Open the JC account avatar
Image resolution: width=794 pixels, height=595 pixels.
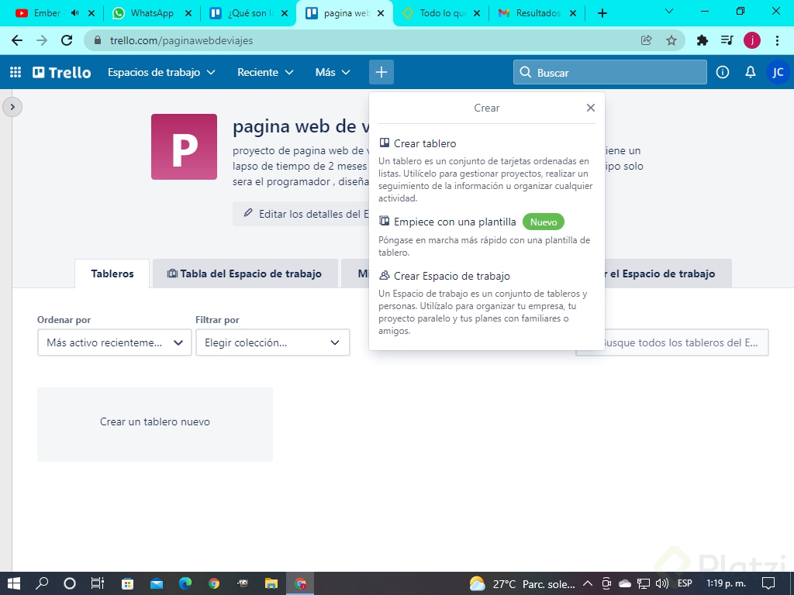pyautogui.click(x=778, y=72)
